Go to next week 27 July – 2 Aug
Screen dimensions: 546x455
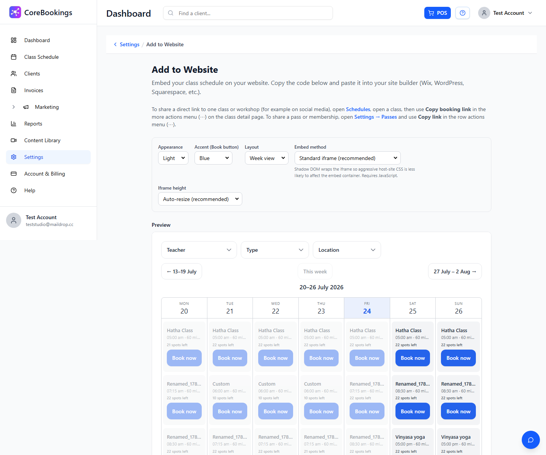click(455, 271)
